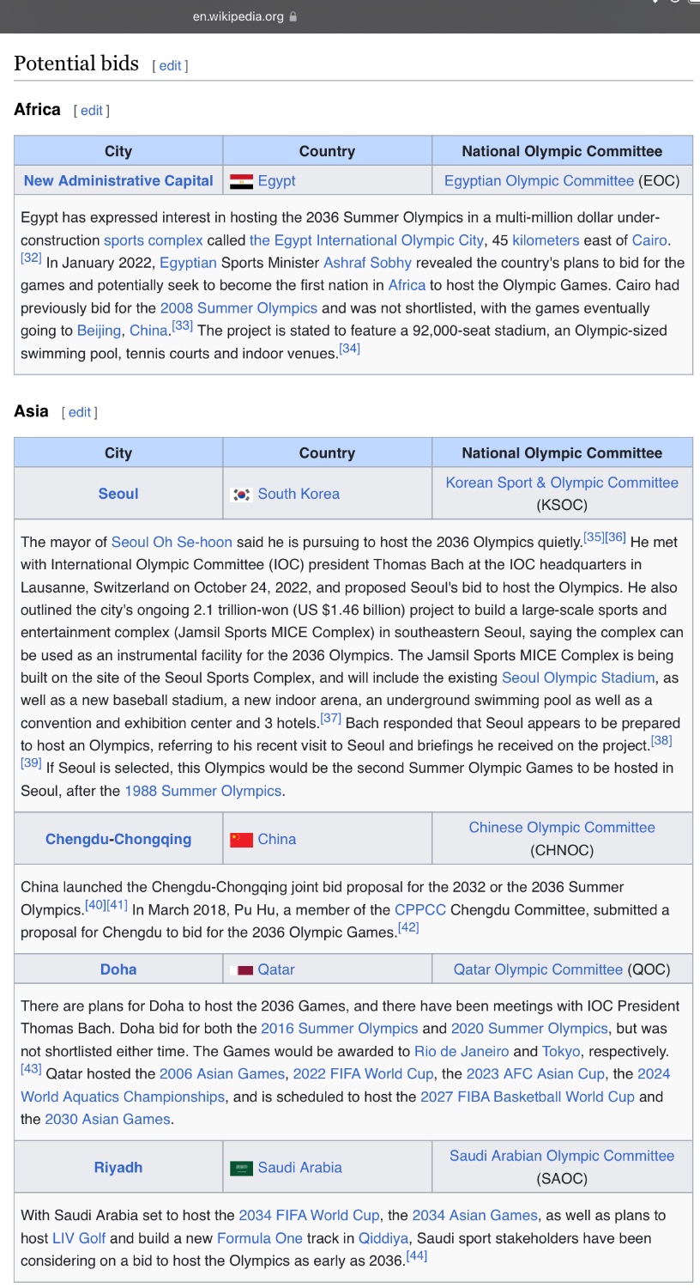Open Korean Sport & Olympic Committee link

point(562,483)
